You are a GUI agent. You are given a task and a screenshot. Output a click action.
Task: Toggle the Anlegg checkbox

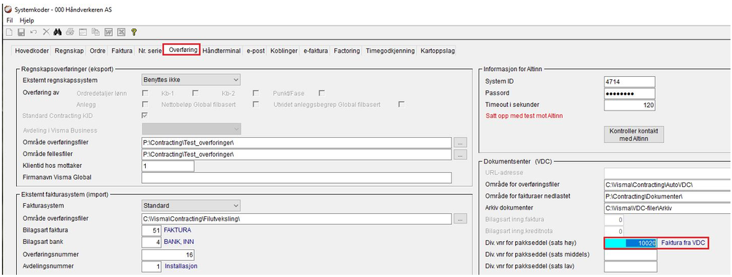click(x=145, y=104)
